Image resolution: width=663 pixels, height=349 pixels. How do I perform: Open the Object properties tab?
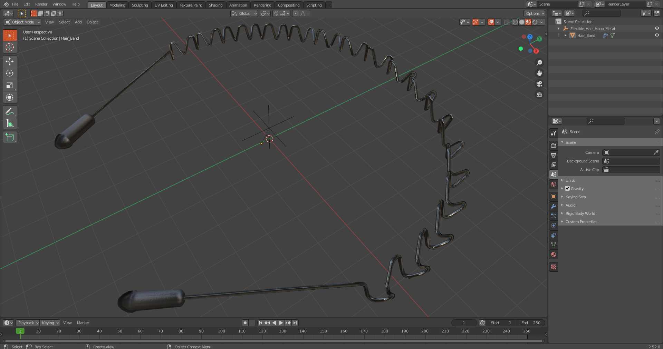[x=554, y=197]
